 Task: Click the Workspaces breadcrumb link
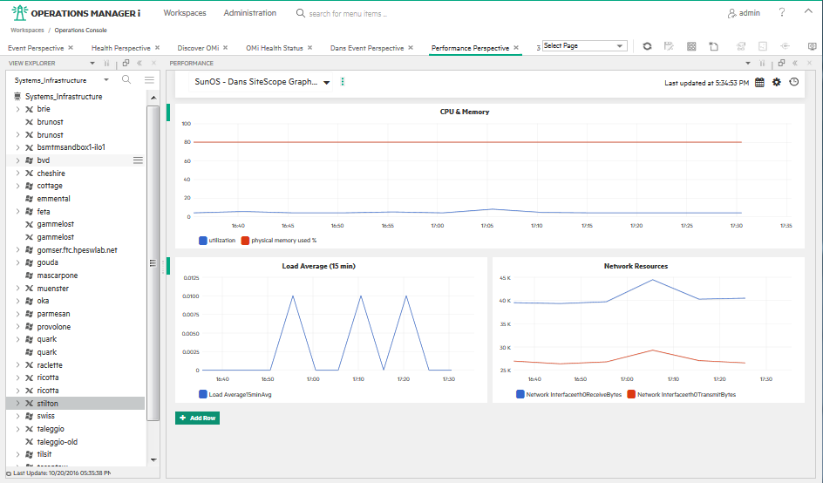click(x=27, y=30)
